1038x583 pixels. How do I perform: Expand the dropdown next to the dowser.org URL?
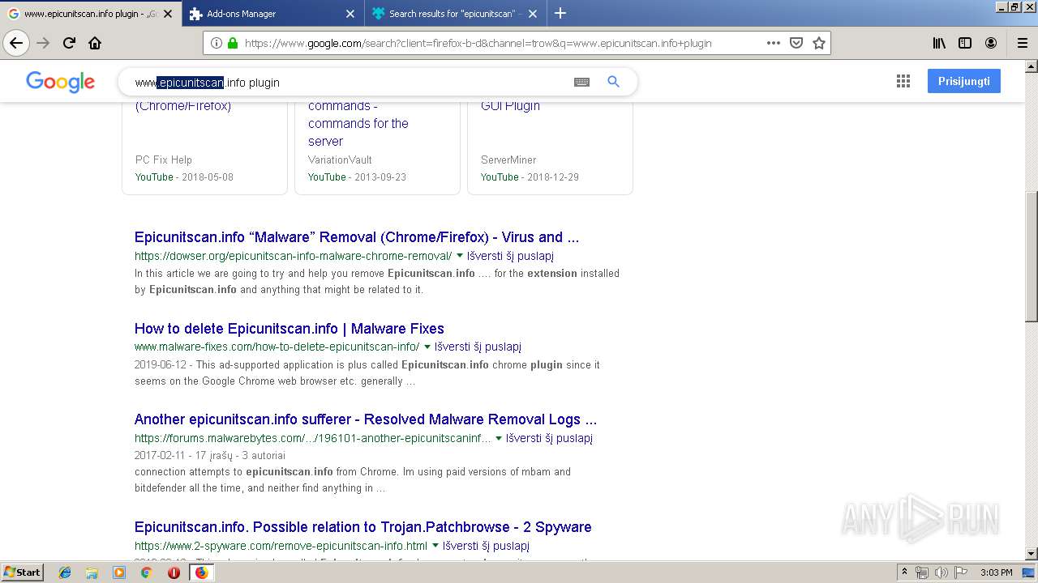[460, 256]
